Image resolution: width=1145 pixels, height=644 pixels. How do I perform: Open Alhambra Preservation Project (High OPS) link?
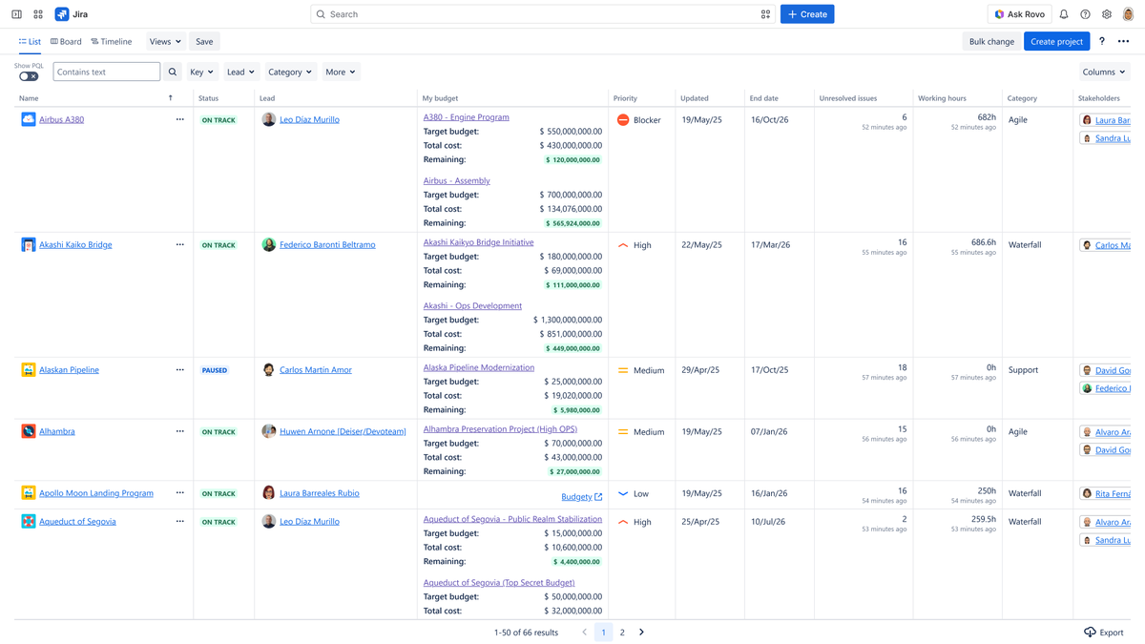tap(500, 429)
